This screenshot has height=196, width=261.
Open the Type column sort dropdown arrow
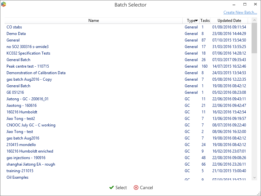click(196, 21)
